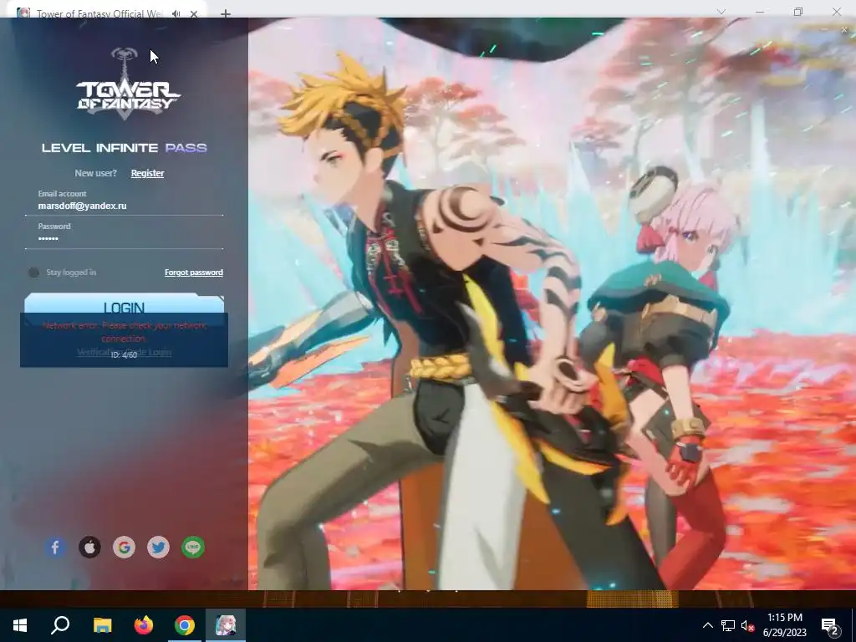The width and height of the screenshot is (856, 642).
Task: Open the notification center icon
Action: point(830,626)
